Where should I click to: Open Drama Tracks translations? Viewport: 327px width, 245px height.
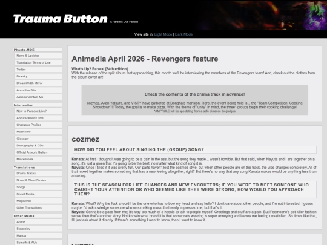click(38, 174)
